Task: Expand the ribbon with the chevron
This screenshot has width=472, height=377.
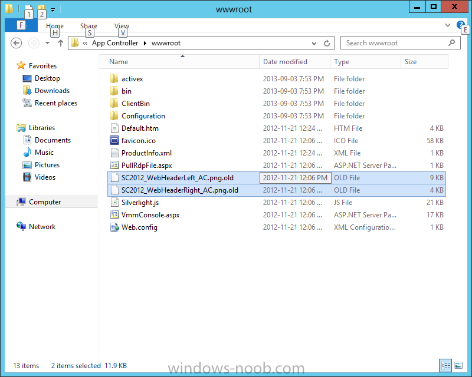Action: click(447, 25)
